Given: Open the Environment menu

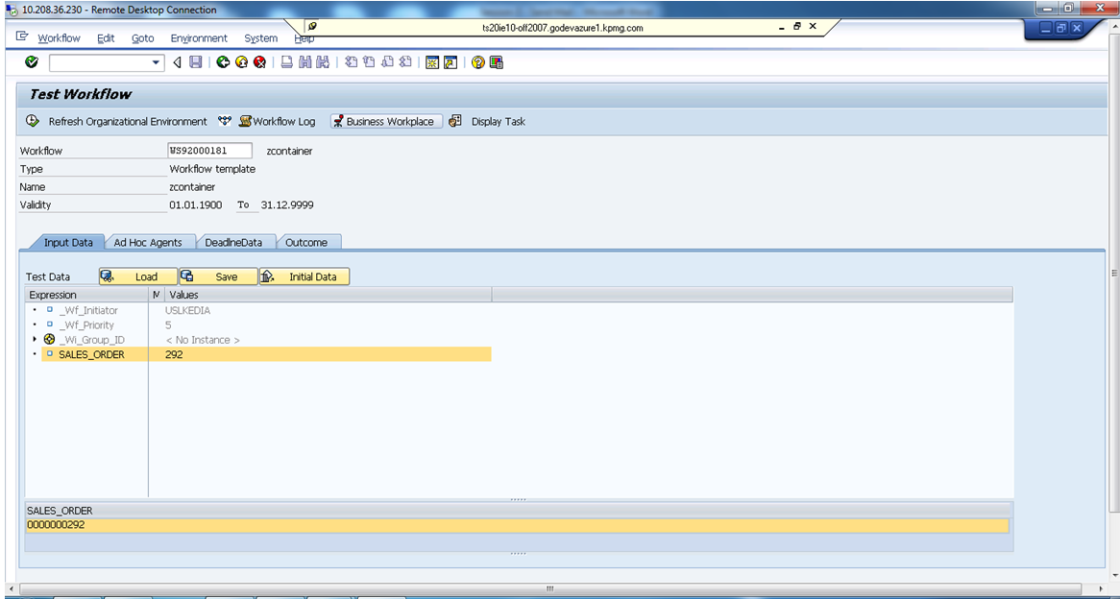Looking at the screenshot, I should pos(199,38).
